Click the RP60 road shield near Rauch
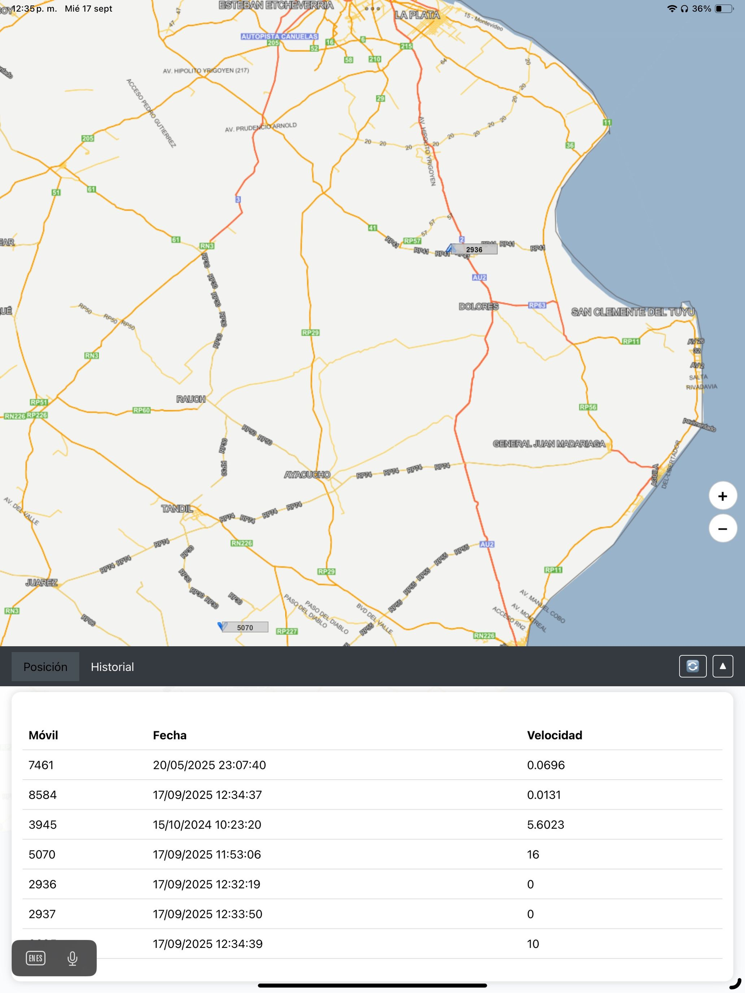The height and width of the screenshot is (993, 745). click(141, 410)
